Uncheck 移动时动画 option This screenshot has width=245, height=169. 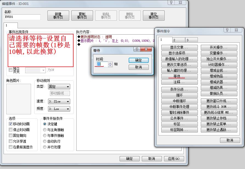point(10,124)
